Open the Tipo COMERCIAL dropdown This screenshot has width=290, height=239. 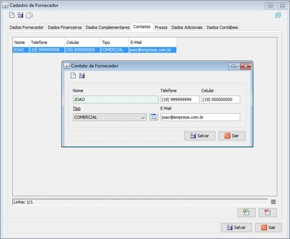pyautogui.click(x=110, y=117)
